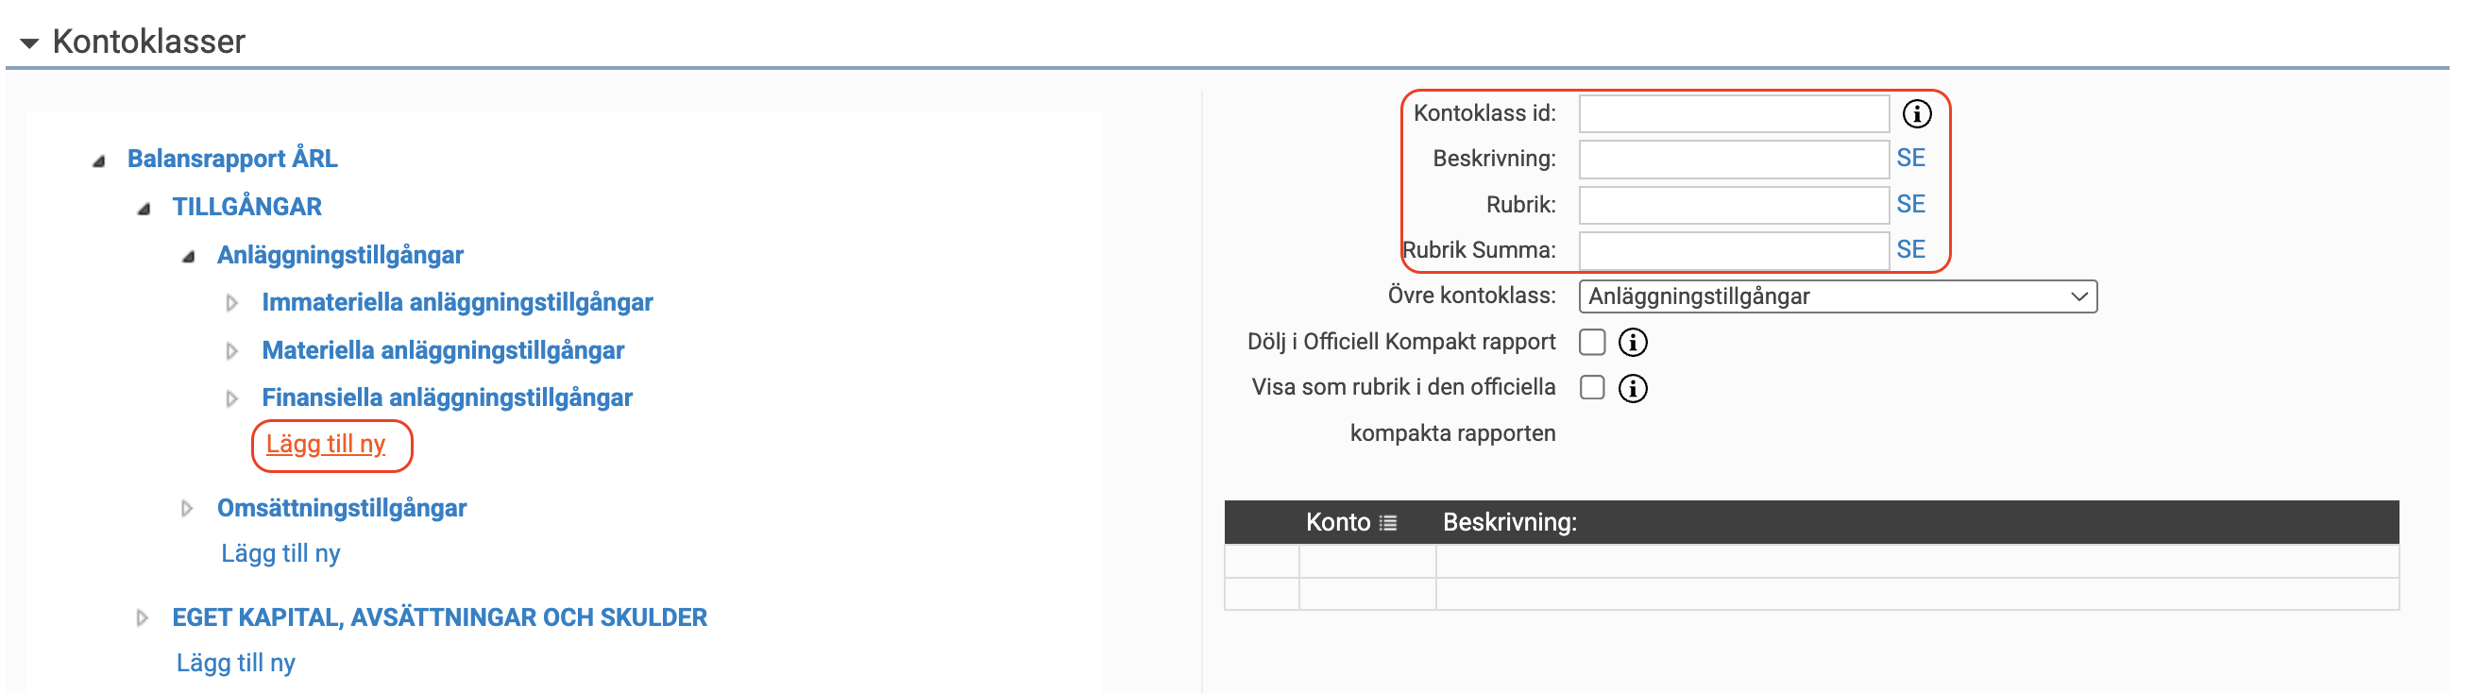Select Finansiella anläggningstillgångar item

447,397
